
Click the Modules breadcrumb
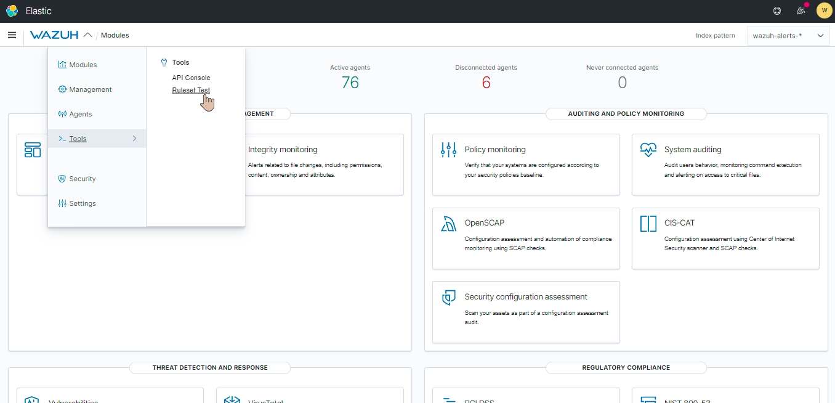coord(115,35)
